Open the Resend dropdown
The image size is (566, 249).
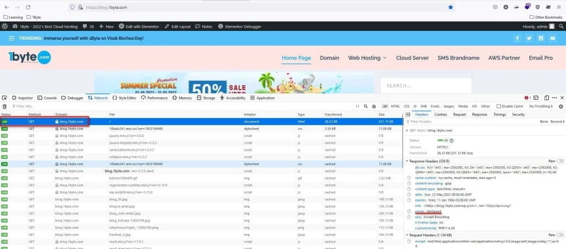557,122
